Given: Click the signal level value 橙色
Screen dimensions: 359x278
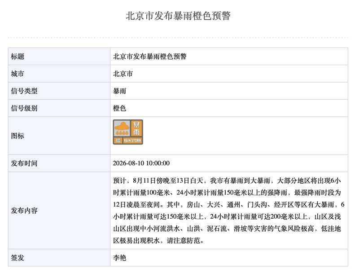Looking at the screenshot, I should (119, 108).
